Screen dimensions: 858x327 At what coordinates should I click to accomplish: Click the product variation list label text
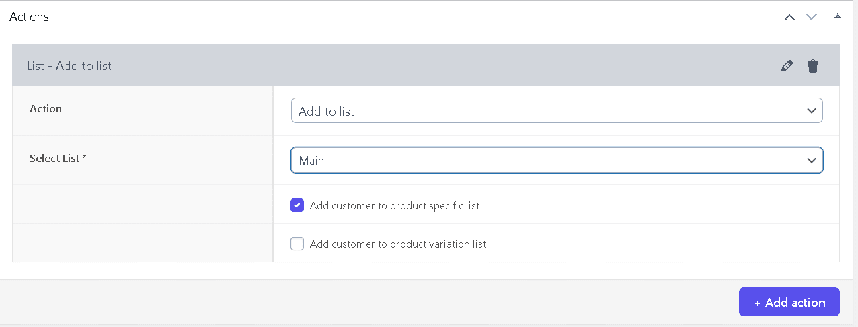click(398, 244)
